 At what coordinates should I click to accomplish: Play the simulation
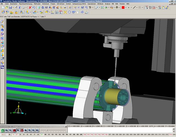tap(18, 130)
